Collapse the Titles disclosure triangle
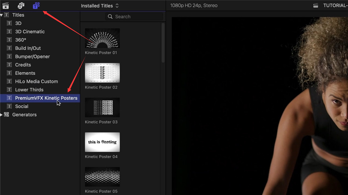This screenshot has height=195, width=348. [x=1, y=15]
